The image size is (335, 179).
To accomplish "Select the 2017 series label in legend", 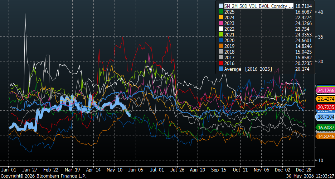I will (x=229, y=58).
